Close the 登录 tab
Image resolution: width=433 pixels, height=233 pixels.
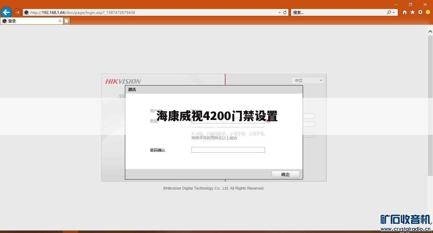click(x=60, y=21)
